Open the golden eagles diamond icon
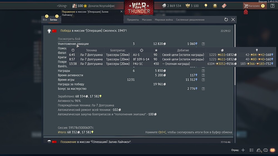 (215, 6)
